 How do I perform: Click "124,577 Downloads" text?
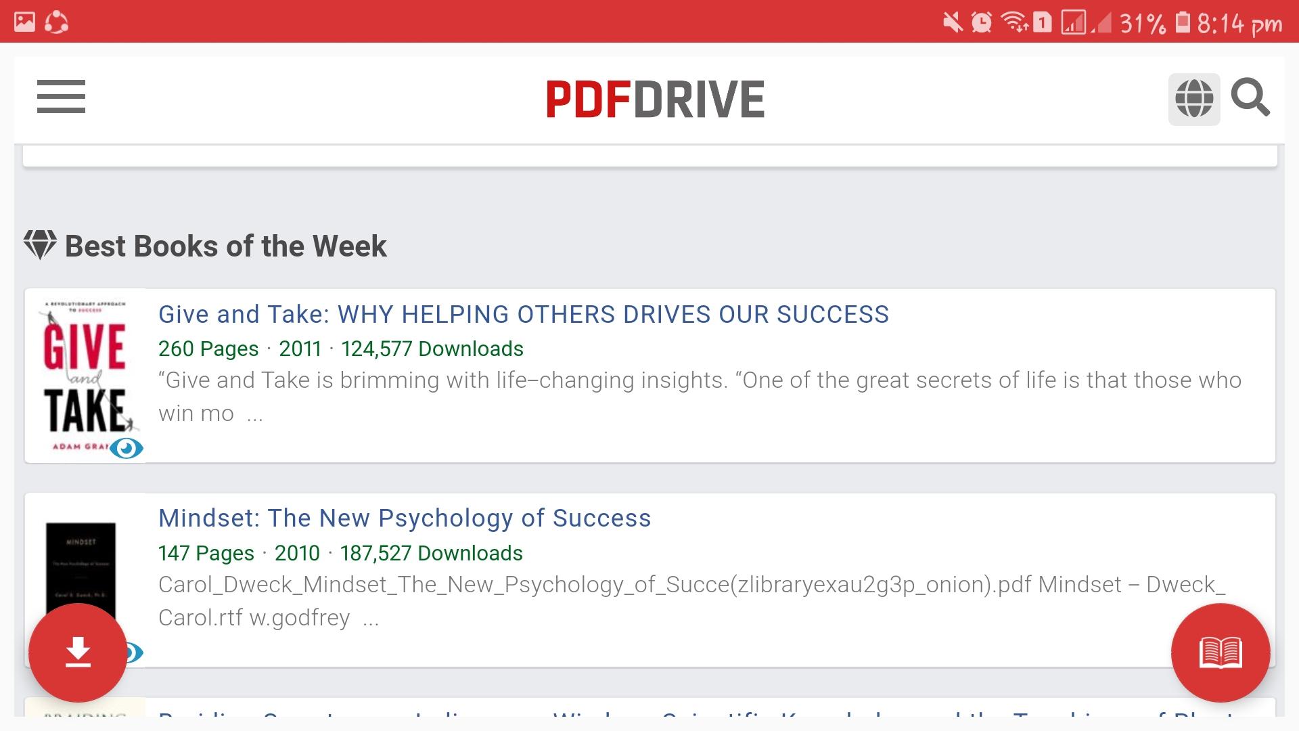432,349
